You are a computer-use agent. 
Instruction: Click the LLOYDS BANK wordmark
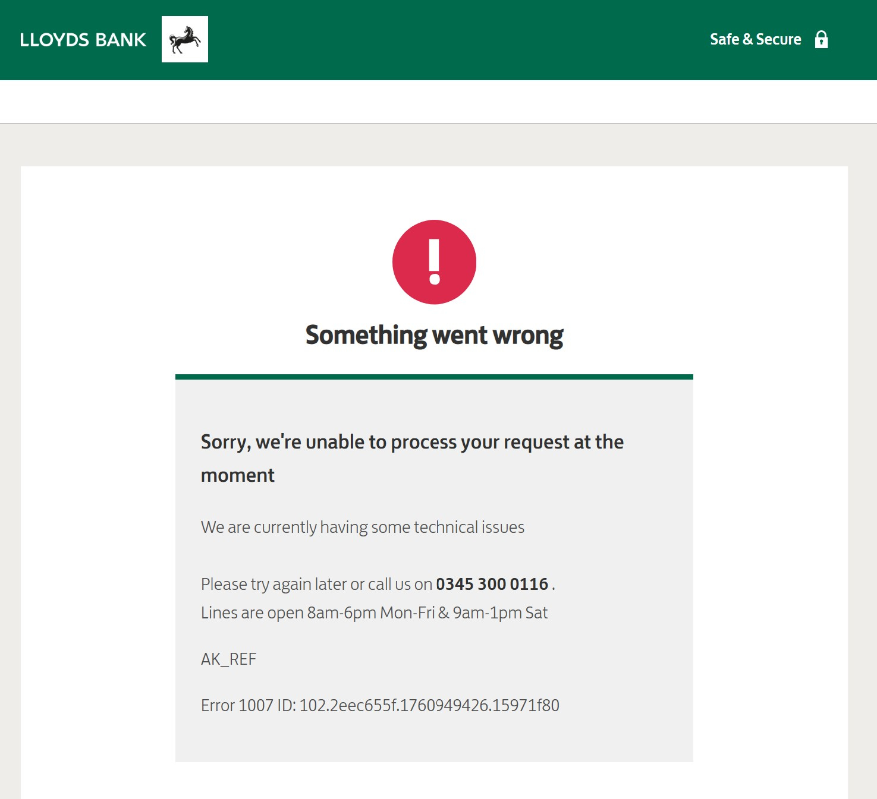83,40
